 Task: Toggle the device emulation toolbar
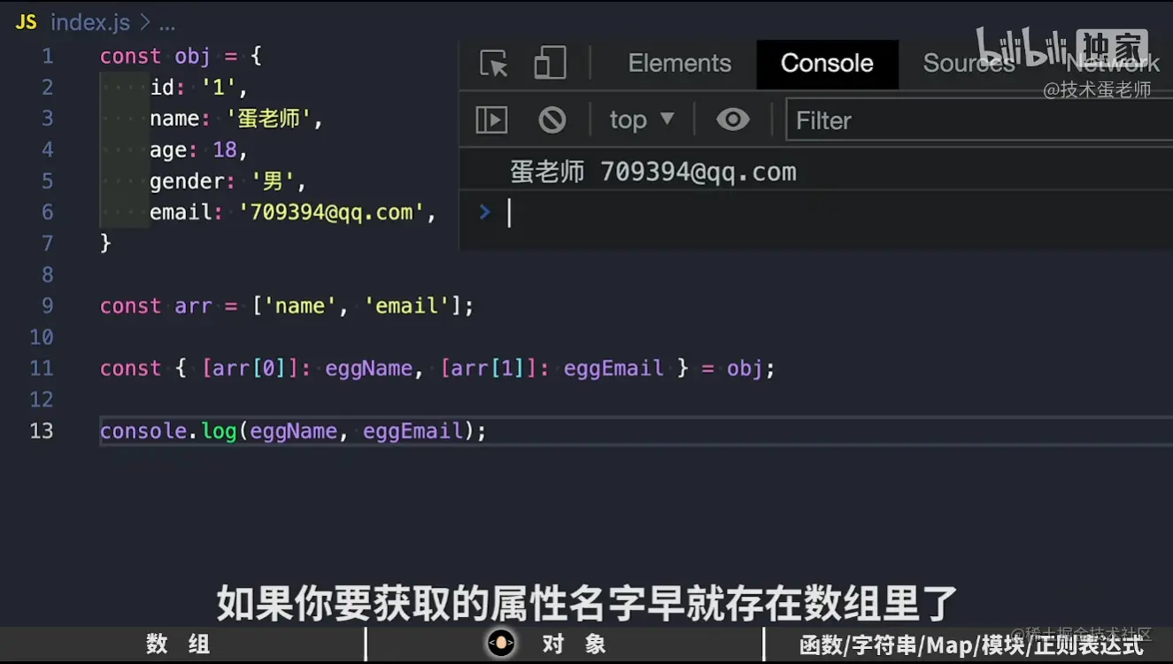pos(549,63)
